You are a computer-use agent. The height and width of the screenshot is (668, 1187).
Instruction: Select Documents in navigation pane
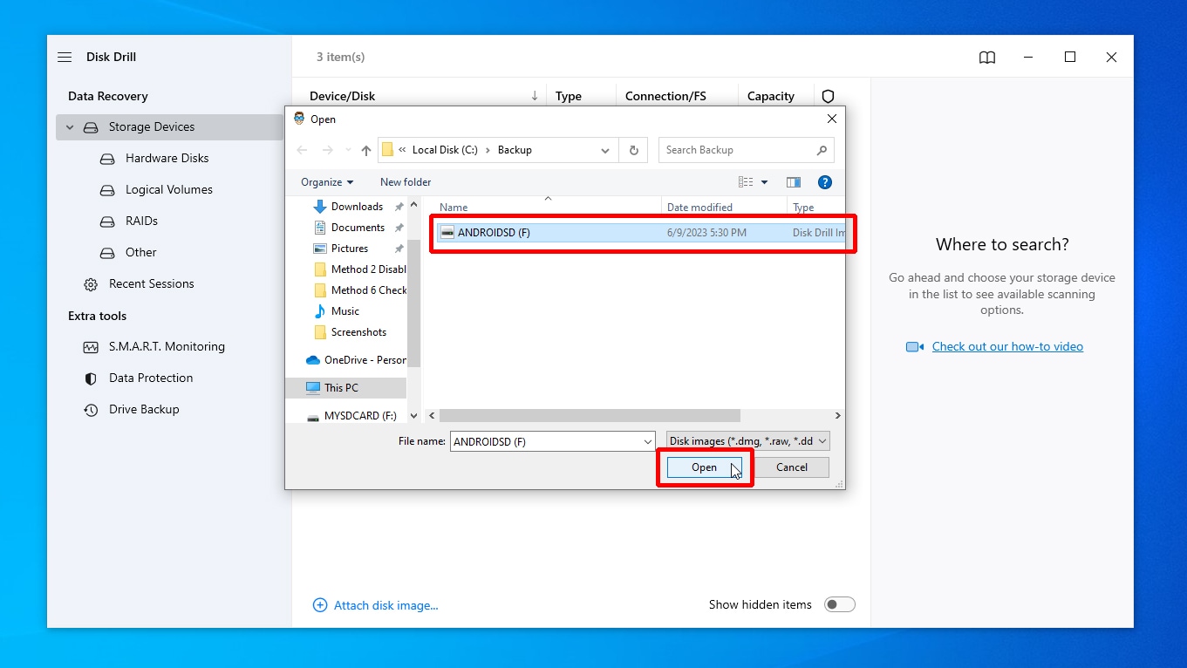(x=358, y=228)
